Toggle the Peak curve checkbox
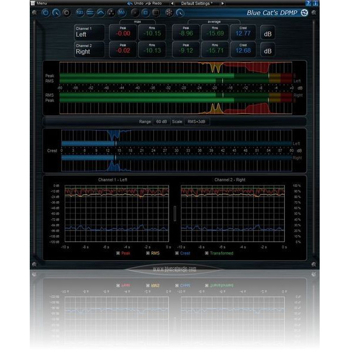The image size is (350, 350). tap(118, 253)
